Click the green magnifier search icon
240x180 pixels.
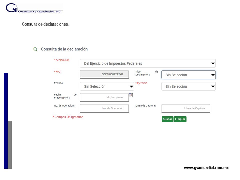[x=35, y=49]
